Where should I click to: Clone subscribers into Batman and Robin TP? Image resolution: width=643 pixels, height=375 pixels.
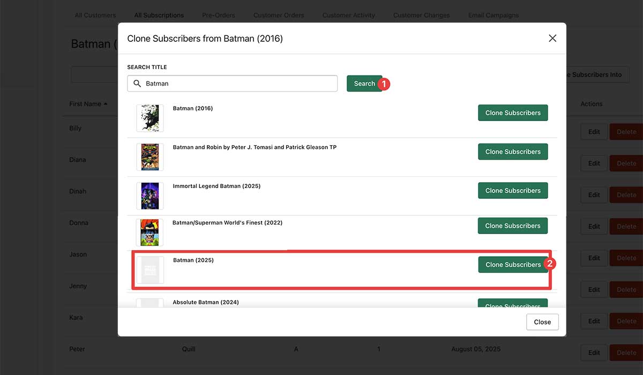click(x=513, y=152)
